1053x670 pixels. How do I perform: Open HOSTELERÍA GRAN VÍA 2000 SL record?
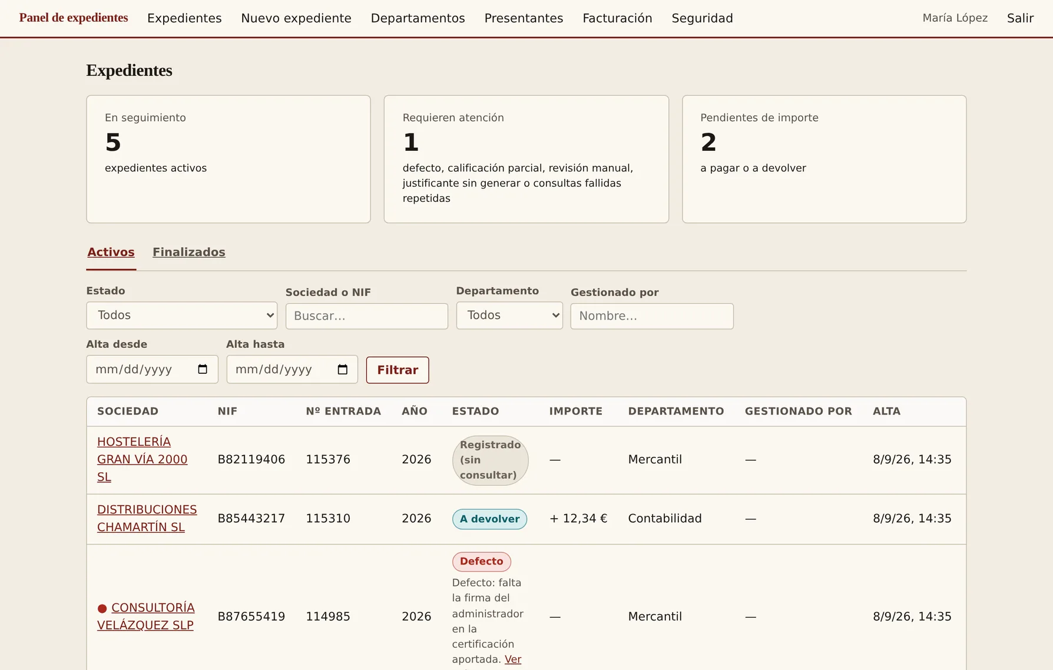(x=142, y=459)
